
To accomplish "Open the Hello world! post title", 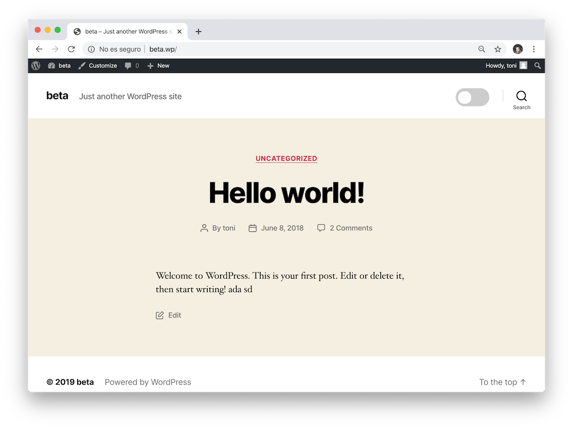I will pos(286,192).
